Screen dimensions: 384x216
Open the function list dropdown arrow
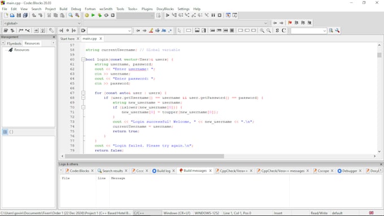[x=266, y=23]
